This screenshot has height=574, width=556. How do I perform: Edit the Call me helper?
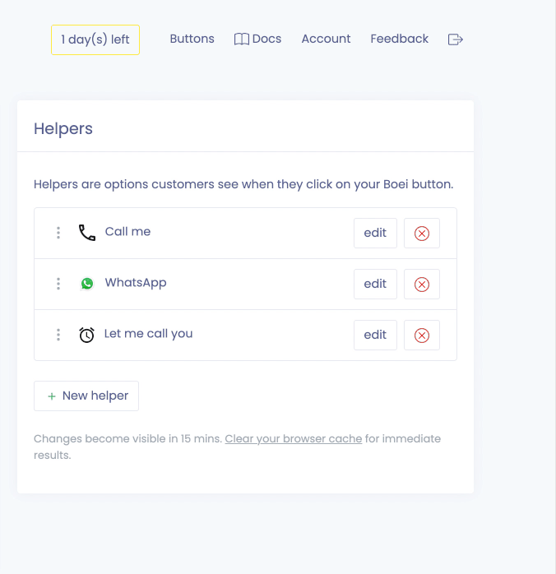point(375,233)
